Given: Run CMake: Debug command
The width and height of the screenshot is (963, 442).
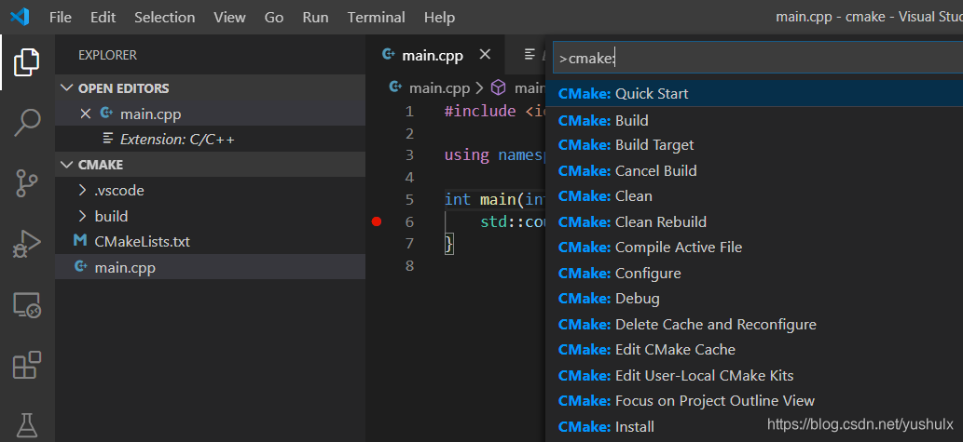Looking at the screenshot, I should tap(754, 299).
